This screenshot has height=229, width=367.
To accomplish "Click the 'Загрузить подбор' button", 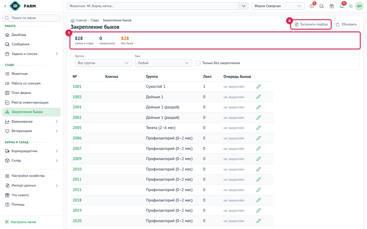I will point(311,24).
